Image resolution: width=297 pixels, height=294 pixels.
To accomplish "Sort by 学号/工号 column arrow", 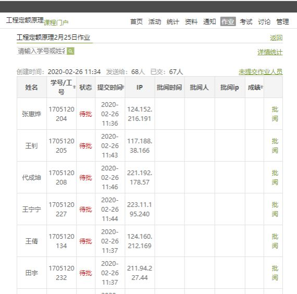I will [74, 87].
